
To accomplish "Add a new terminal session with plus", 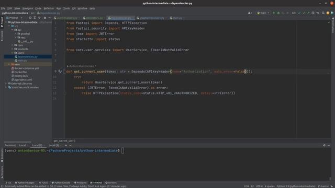I will click(66, 145).
